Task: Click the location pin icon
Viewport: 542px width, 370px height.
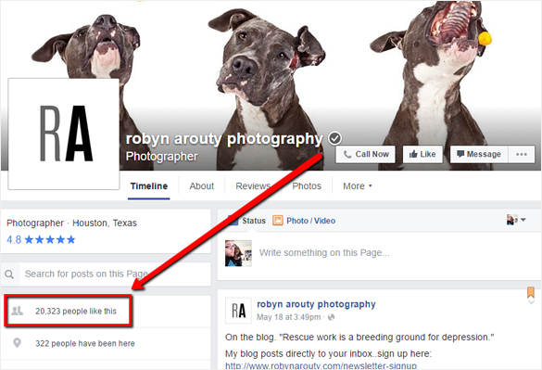Action: click(17, 343)
